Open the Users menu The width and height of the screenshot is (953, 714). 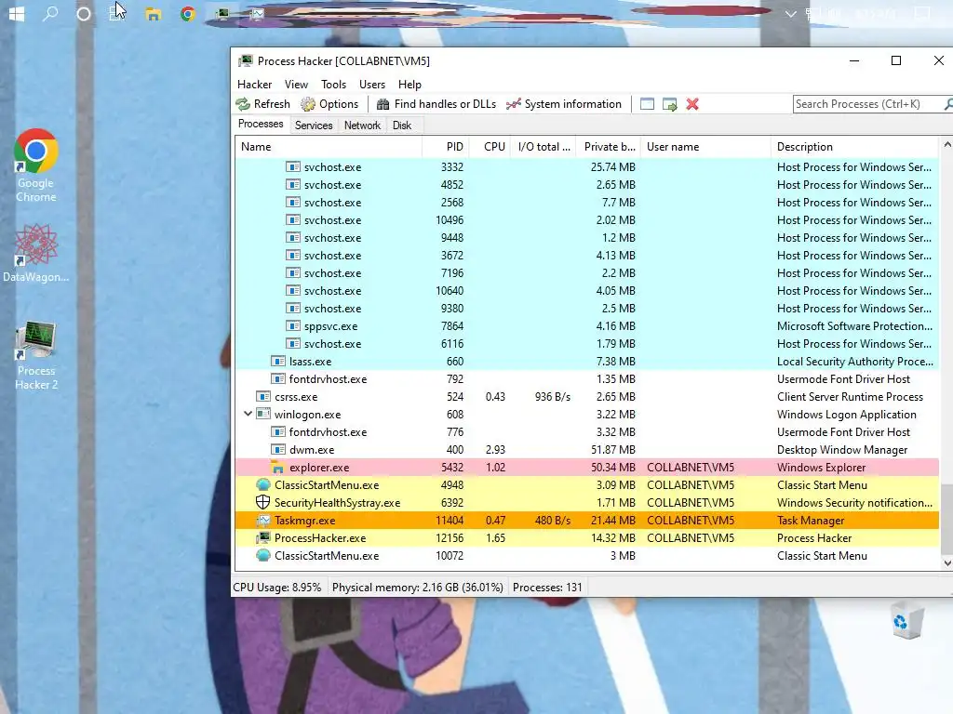[372, 85]
